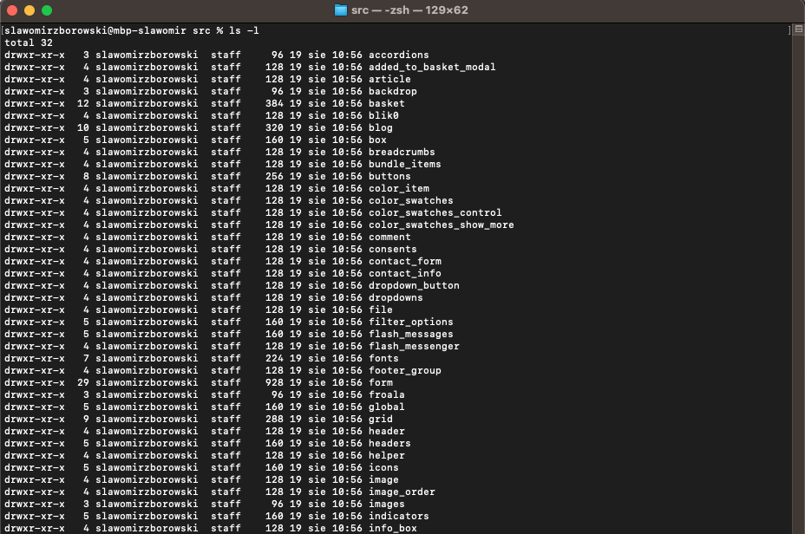Click the blue folder icon in title bar

pyautogui.click(x=341, y=10)
